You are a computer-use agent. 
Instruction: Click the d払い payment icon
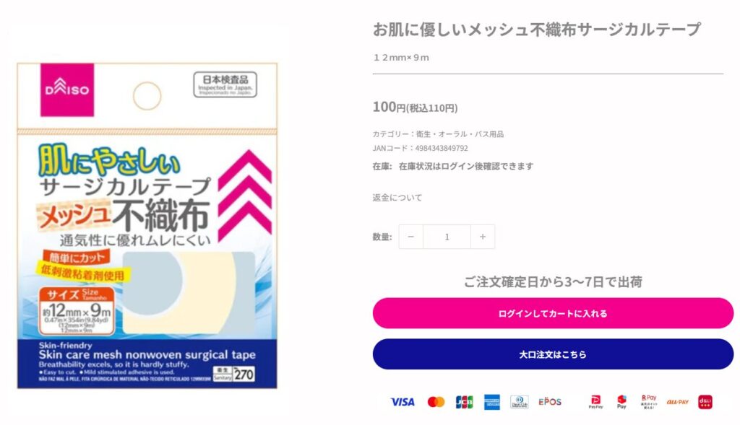coord(705,402)
